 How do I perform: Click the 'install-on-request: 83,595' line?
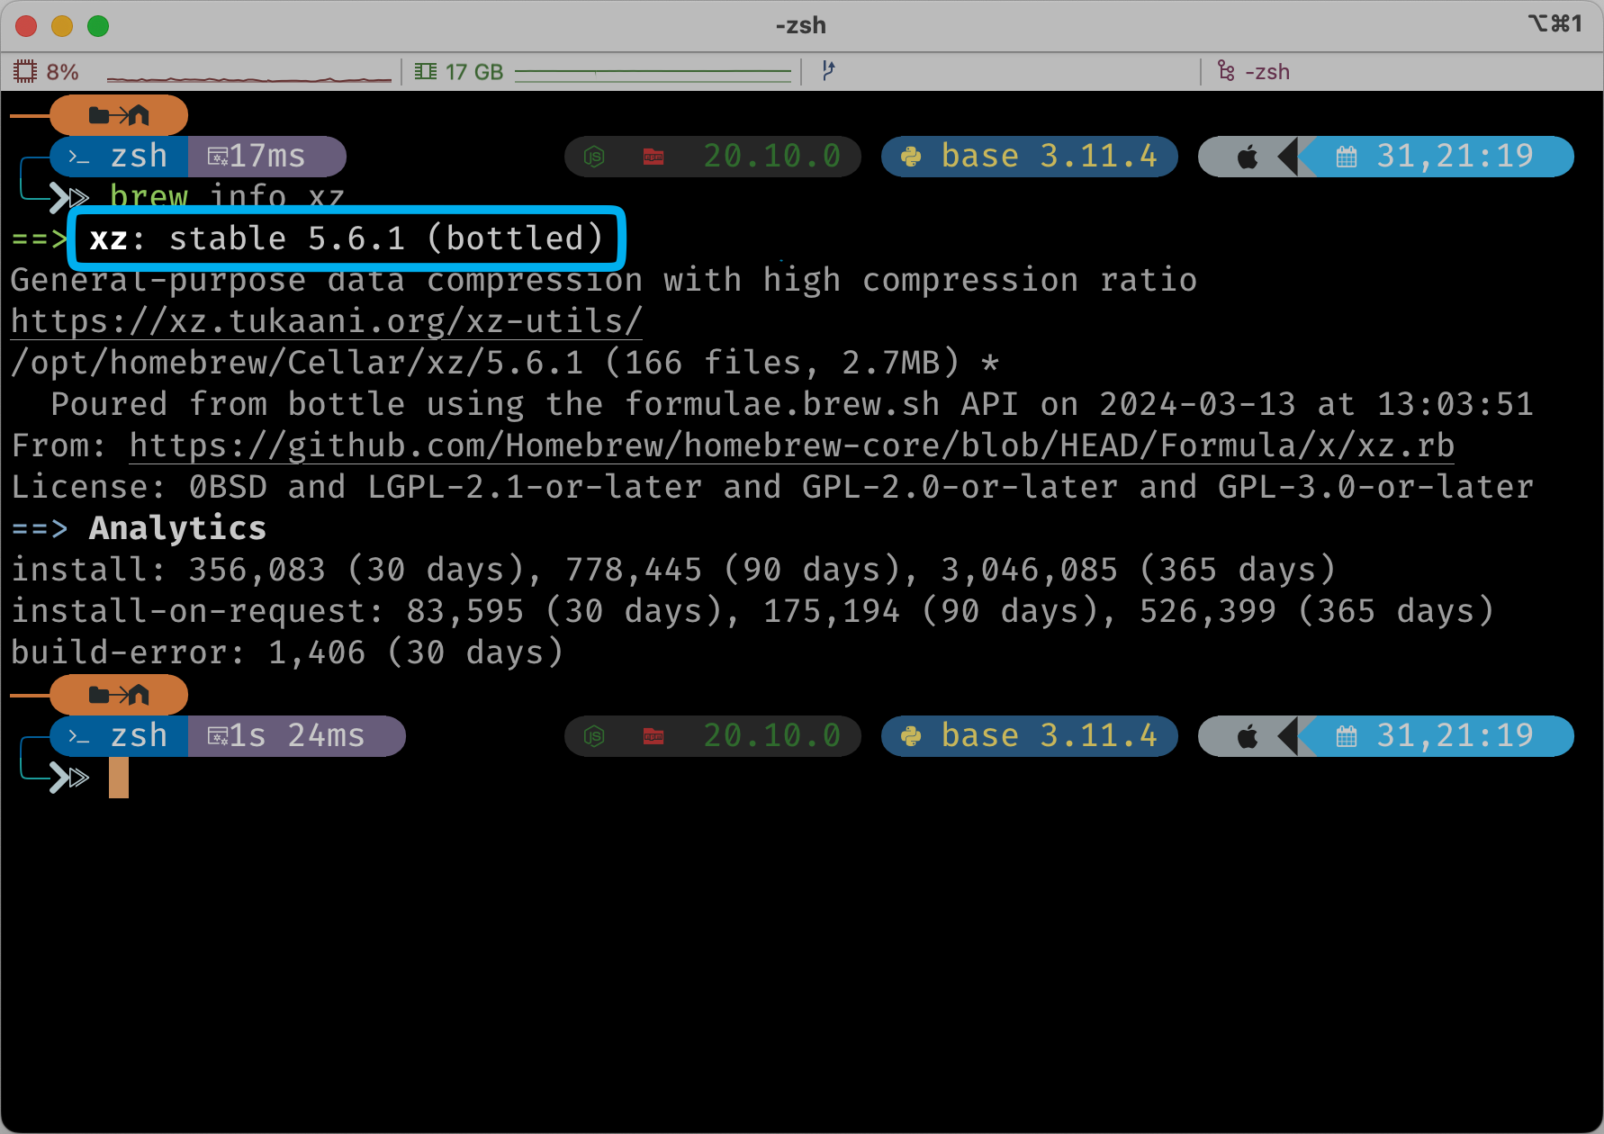pyautogui.click(x=752, y=612)
